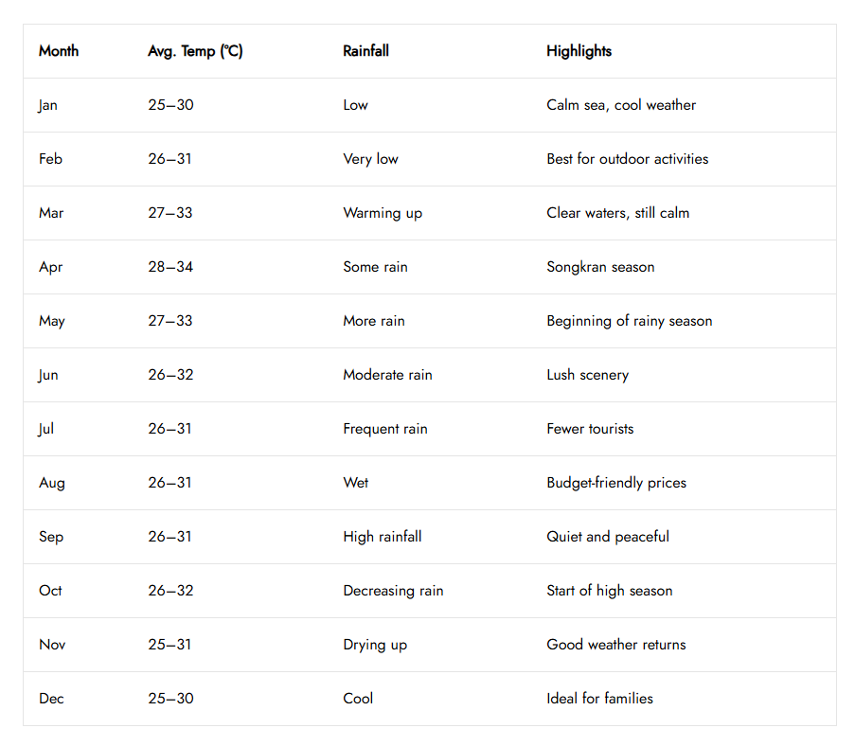Select the Highlights column header
Screen dimensions: 855x746
(x=579, y=51)
